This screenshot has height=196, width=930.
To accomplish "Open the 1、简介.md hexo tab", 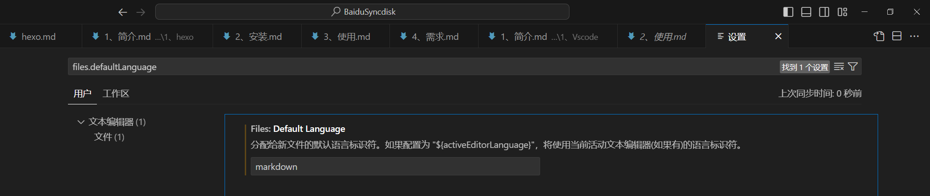I will [147, 36].
